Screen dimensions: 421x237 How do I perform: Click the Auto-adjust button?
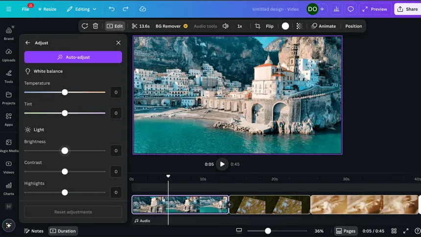[73, 57]
